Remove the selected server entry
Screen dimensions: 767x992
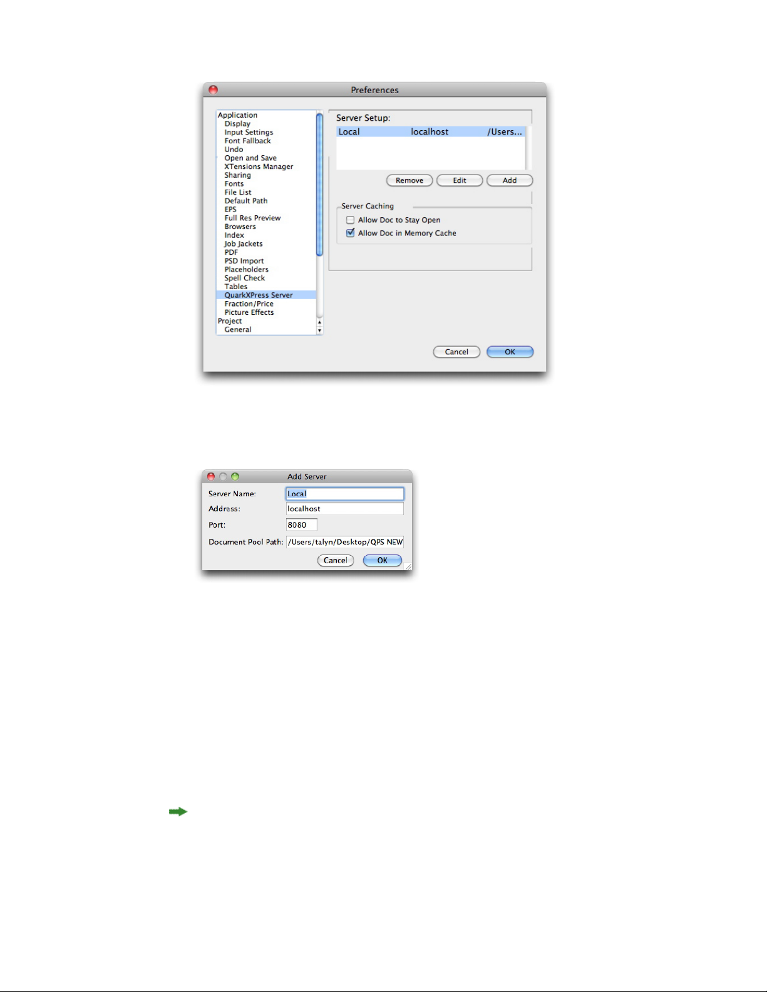(409, 180)
